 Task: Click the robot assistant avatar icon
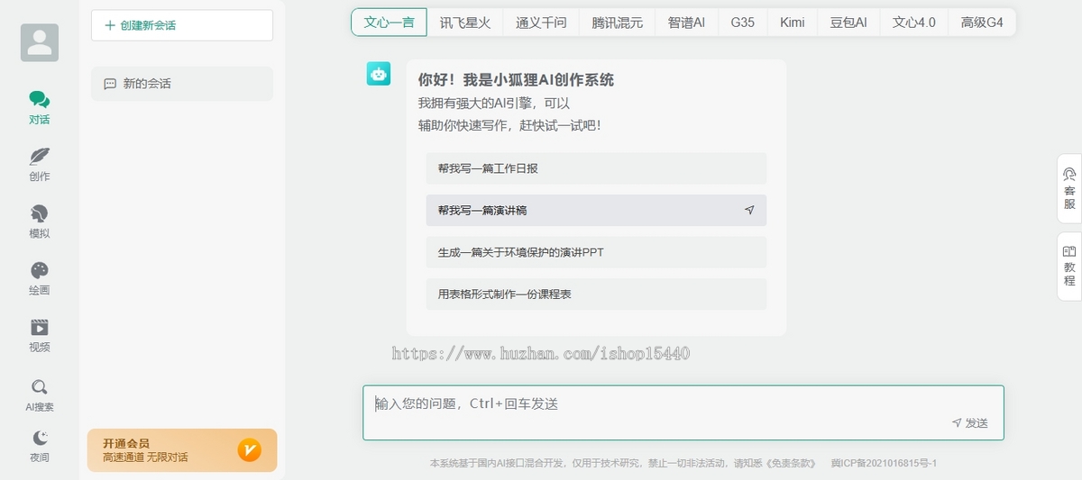pyautogui.click(x=379, y=74)
